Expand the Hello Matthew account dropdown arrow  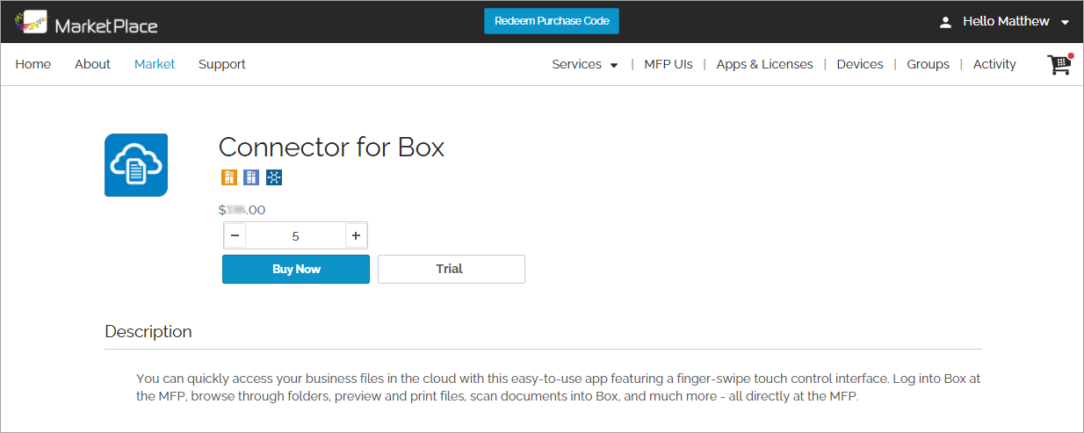[x=1066, y=22]
